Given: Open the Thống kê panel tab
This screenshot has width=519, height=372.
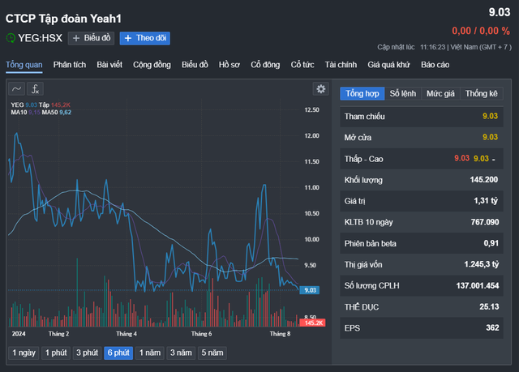Looking at the screenshot, I should (481, 93).
